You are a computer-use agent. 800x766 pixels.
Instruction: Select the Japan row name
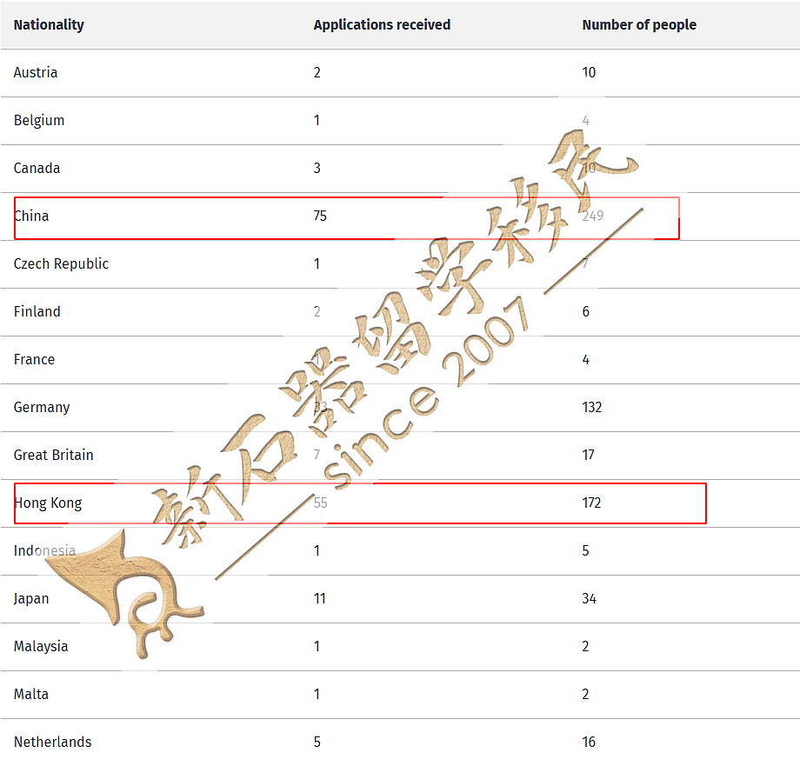[x=31, y=599]
